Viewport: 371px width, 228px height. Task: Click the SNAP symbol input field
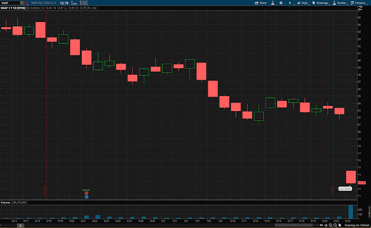tap(10, 3)
